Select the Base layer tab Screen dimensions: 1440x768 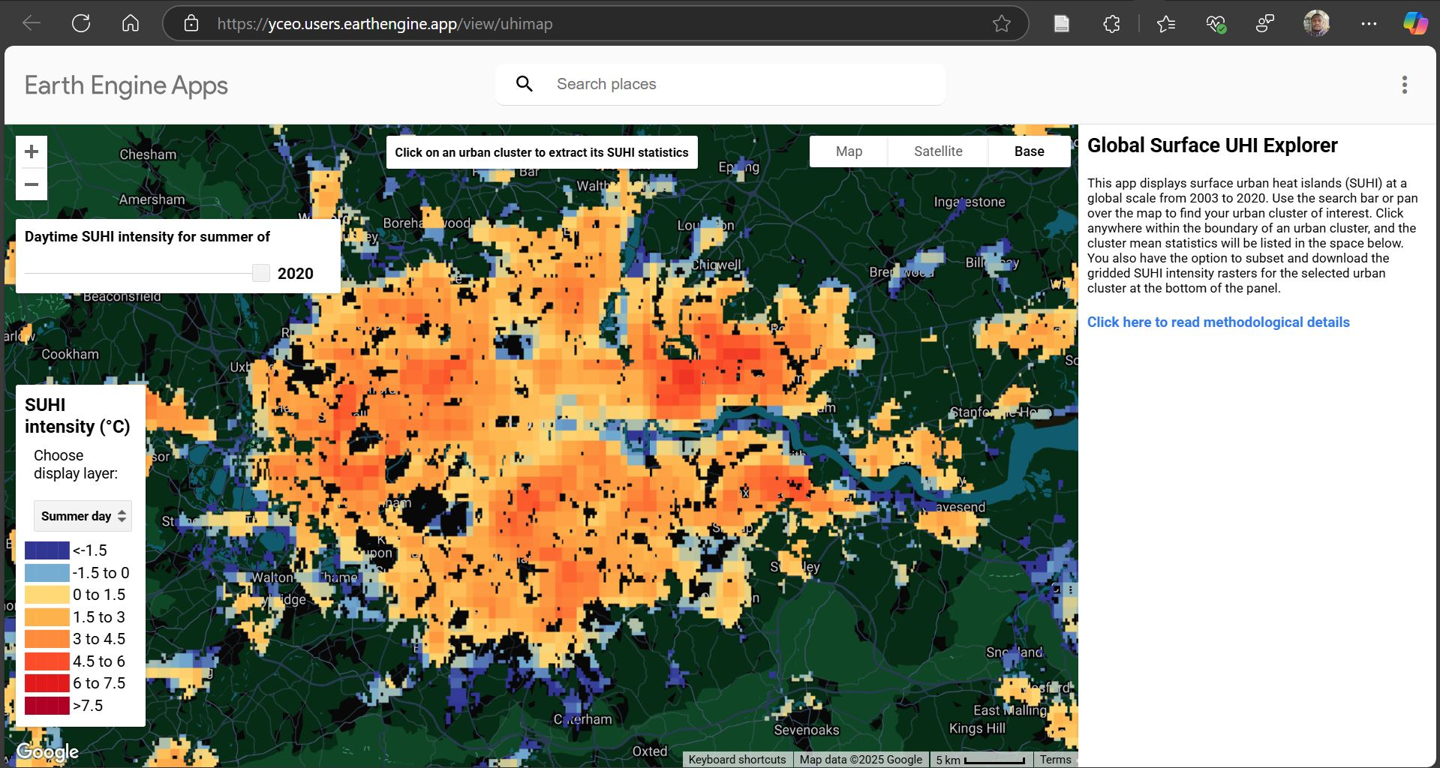click(x=1029, y=151)
